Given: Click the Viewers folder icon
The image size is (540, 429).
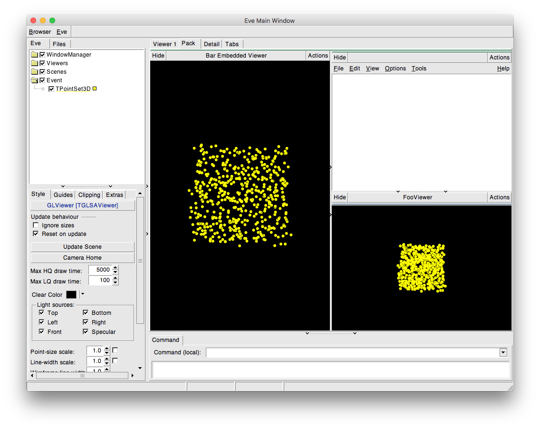Looking at the screenshot, I should click(x=34, y=63).
